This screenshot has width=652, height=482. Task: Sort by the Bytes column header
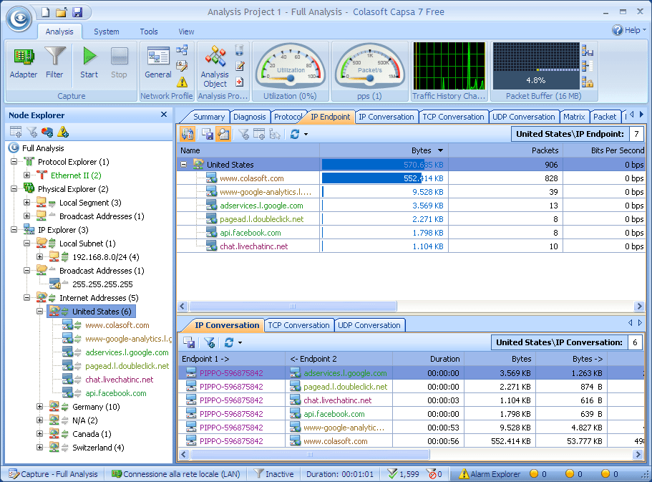(x=421, y=150)
